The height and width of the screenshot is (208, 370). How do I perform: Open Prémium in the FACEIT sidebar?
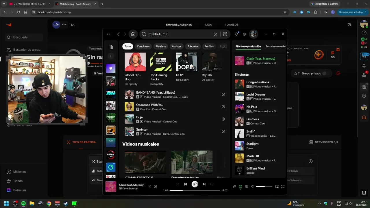click(19, 190)
